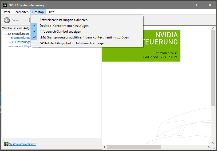Select the 3D-Einstellungen tree heading
This screenshot has width=217, height=151.
click(x=18, y=34)
